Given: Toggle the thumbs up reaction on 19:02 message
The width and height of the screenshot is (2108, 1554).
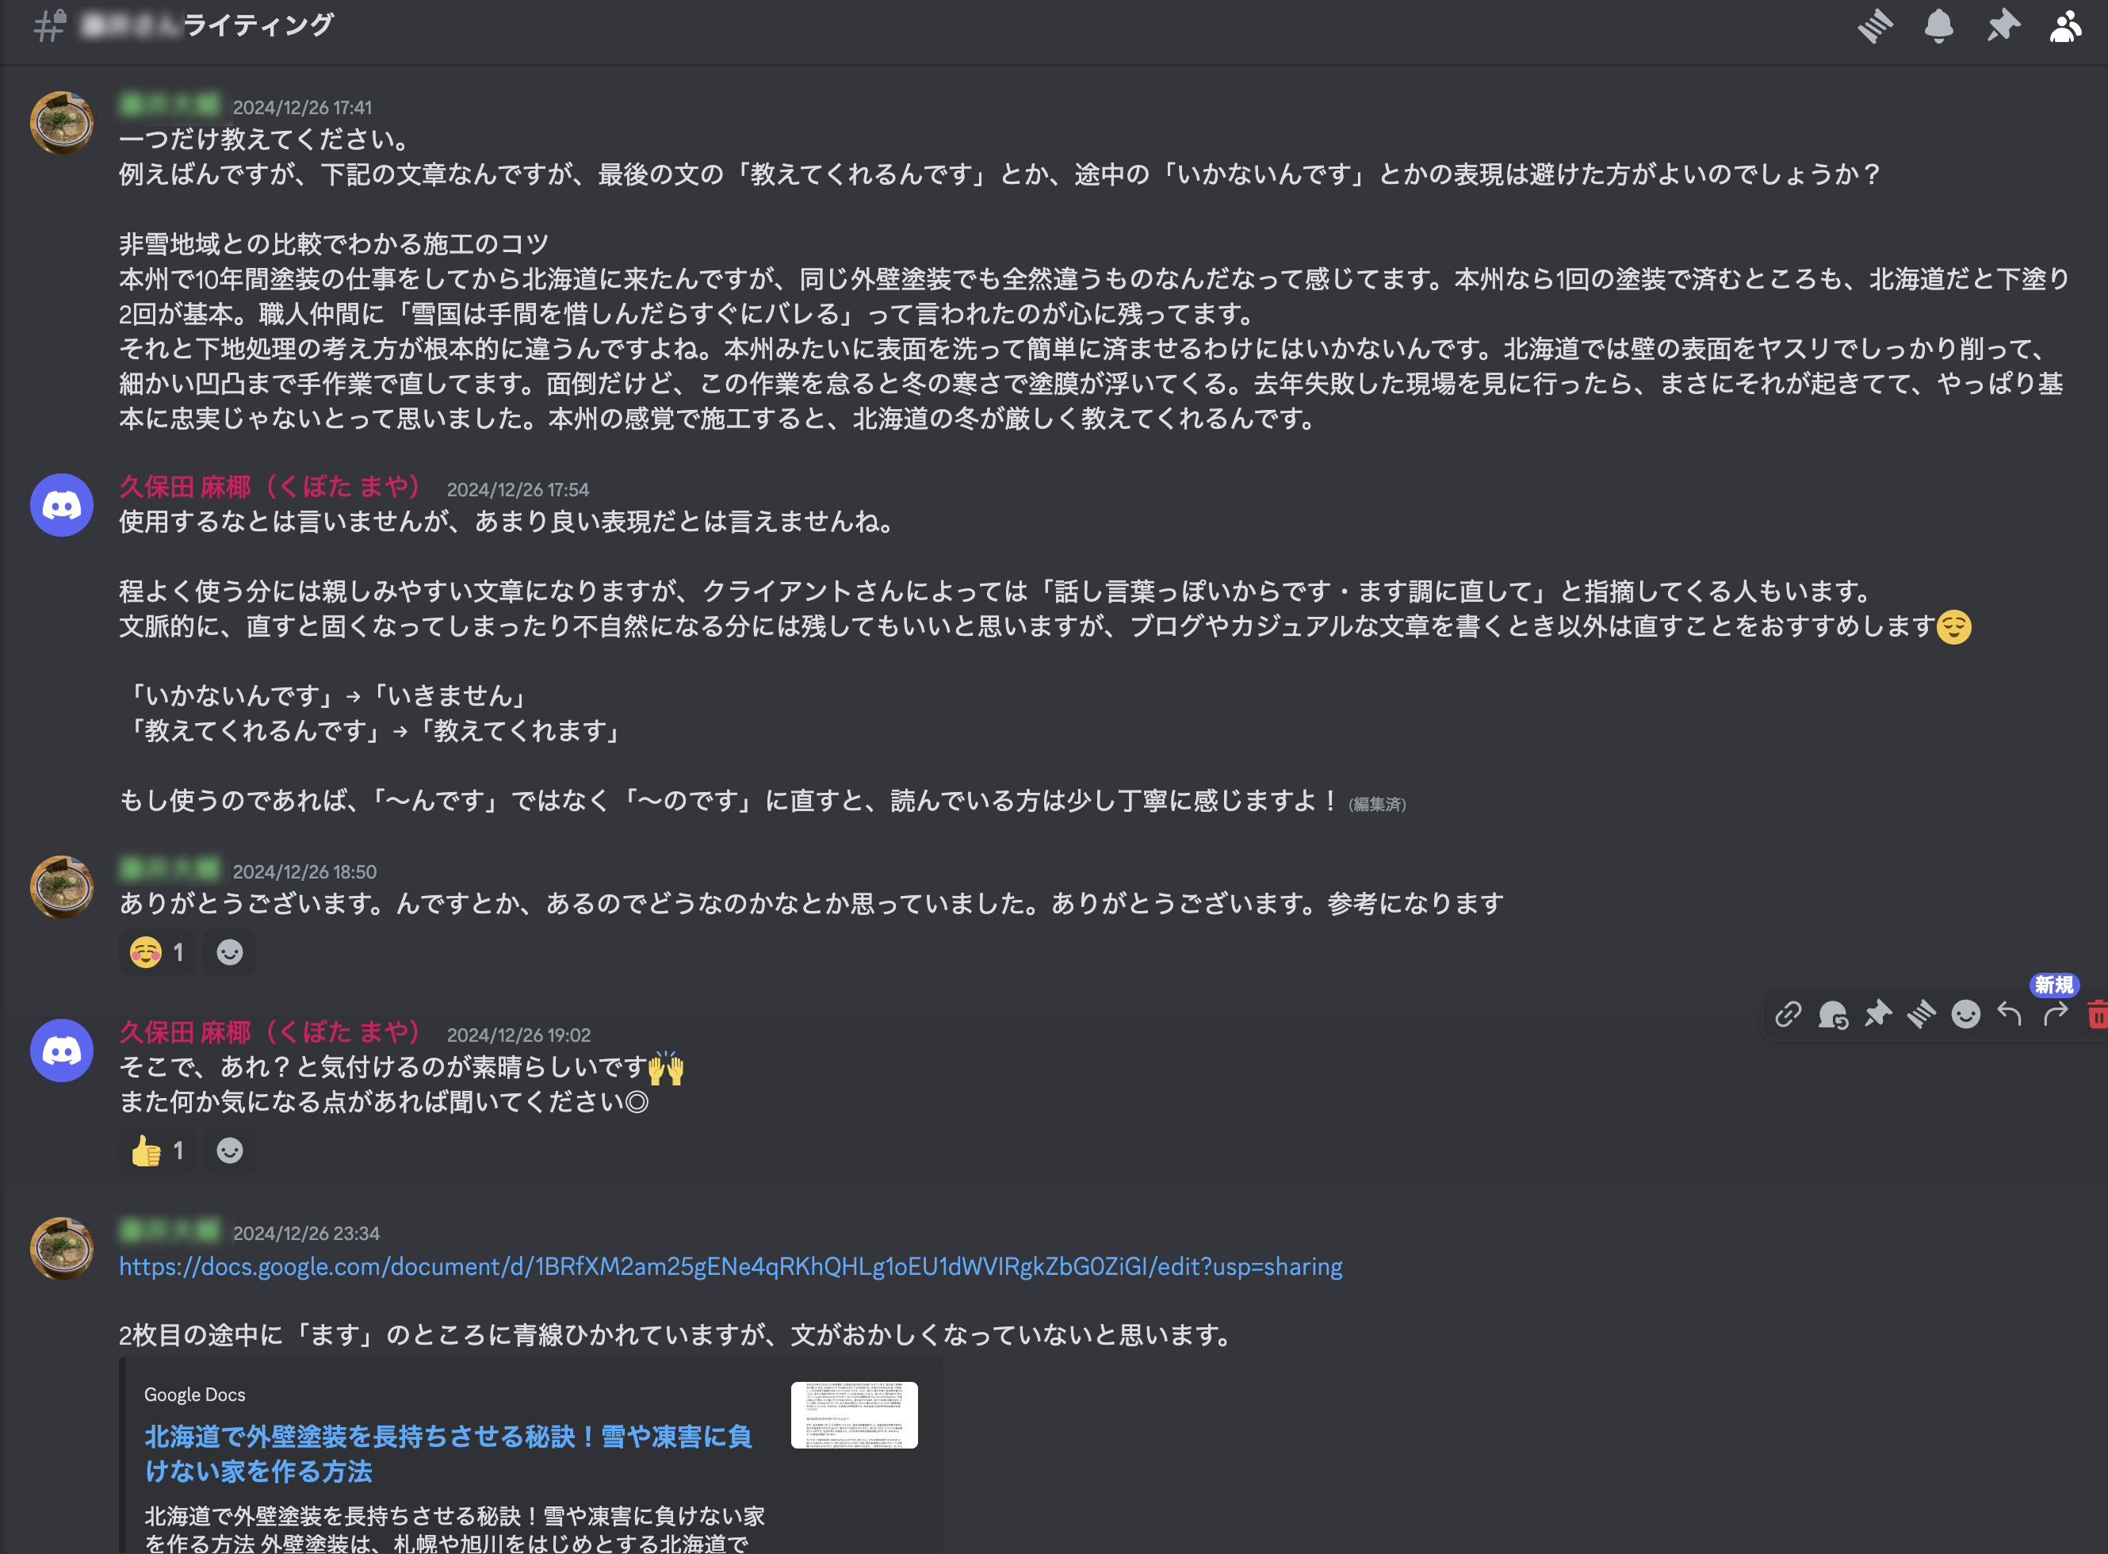Looking at the screenshot, I should click(158, 1150).
